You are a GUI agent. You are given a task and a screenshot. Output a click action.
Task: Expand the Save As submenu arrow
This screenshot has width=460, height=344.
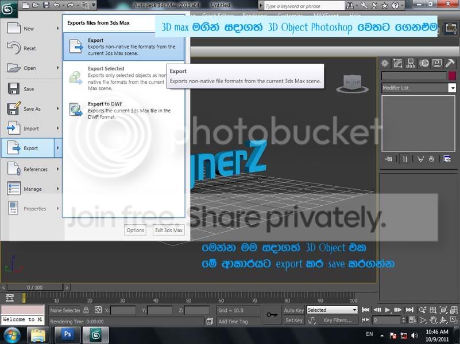tap(58, 108)
